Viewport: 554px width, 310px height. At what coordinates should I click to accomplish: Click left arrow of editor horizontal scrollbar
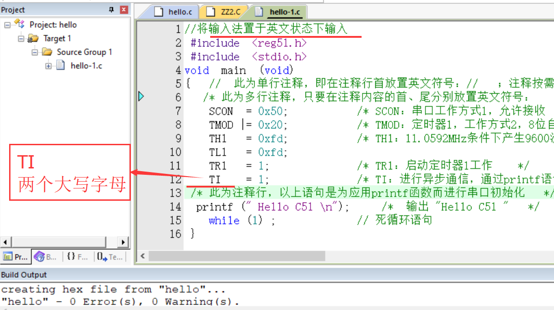click(143, 256)
